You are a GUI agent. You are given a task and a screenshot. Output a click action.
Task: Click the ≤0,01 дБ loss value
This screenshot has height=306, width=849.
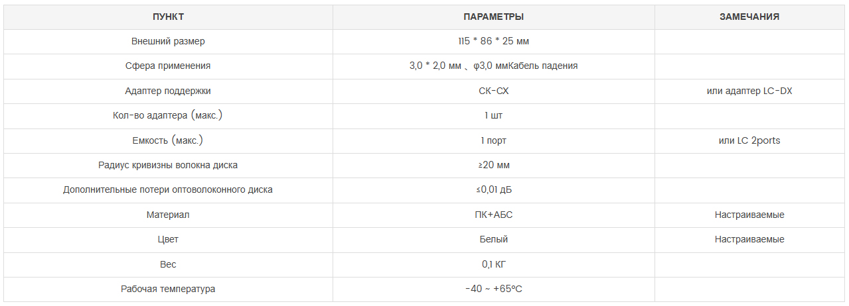coord(493,190)
